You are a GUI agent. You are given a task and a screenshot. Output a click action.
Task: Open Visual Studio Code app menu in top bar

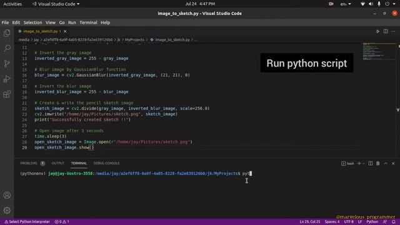point(56,4)
